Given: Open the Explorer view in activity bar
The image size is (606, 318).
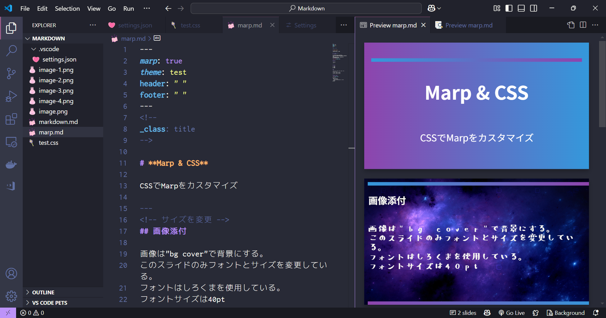Looking at the screenshot, I should (11, 28).
